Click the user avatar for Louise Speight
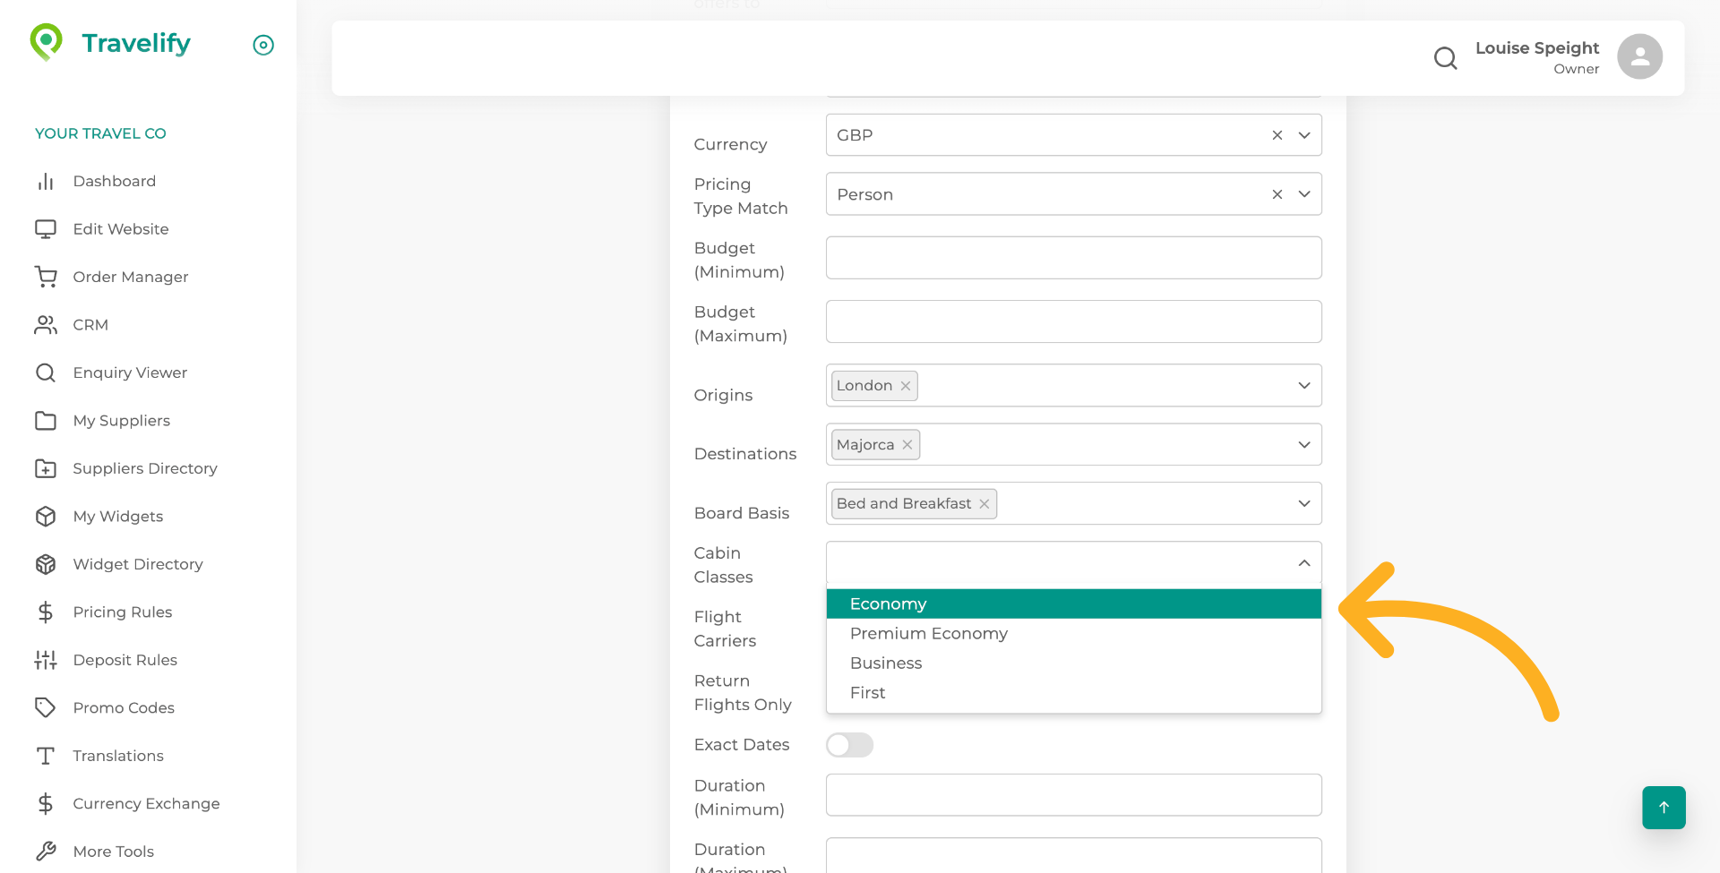The width and height of the screenshot is (1720, 873). tap(1638, 56)
